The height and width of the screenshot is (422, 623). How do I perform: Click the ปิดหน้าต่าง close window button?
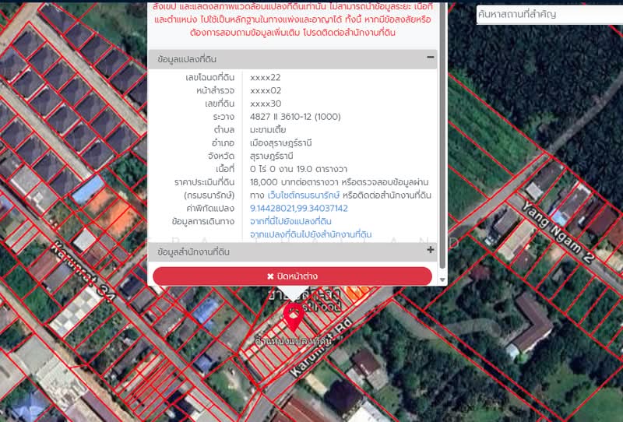point(293,276)
